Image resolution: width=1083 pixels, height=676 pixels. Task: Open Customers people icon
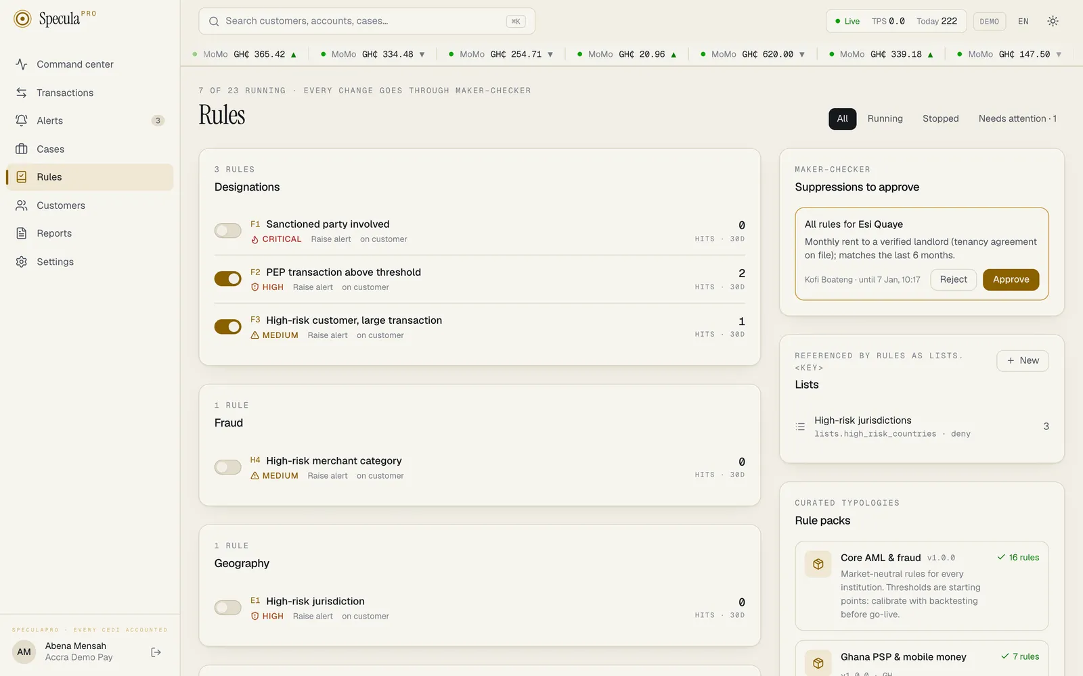[22, 206]
